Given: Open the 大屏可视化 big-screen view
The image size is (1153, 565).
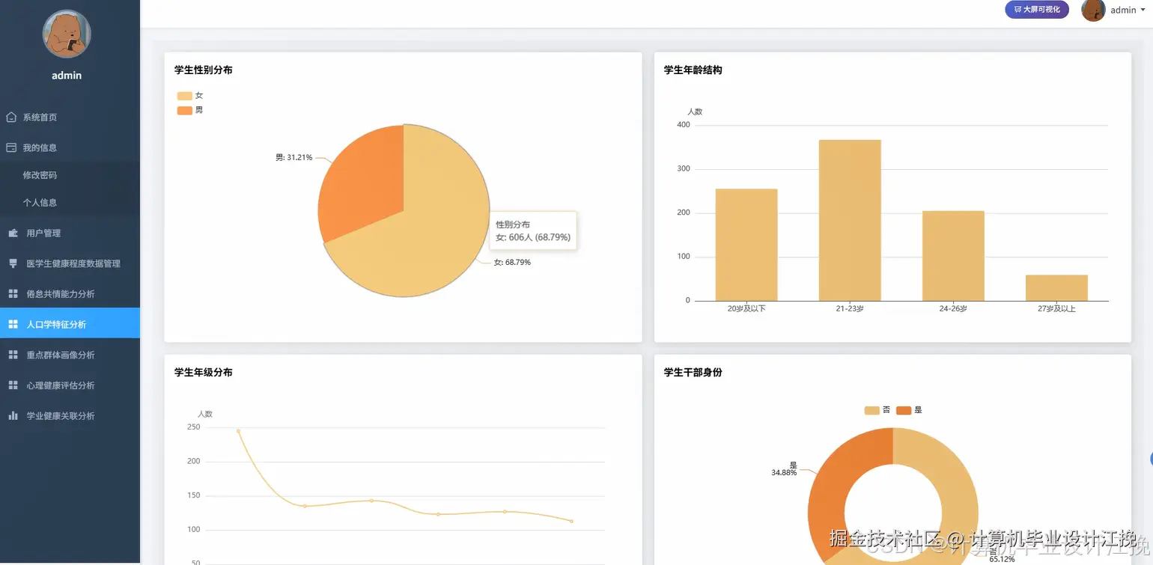Looking at the screenshot, I should pyautogui.click(x=1037, y=10).
